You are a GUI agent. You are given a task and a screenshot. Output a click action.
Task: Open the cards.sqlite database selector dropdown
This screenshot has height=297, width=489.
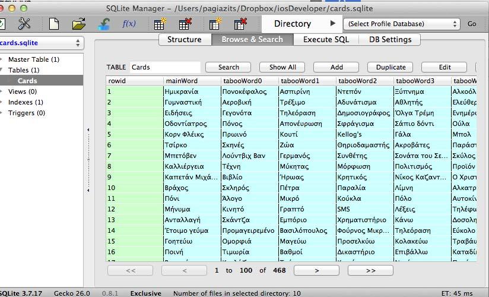tap(40, 43)
